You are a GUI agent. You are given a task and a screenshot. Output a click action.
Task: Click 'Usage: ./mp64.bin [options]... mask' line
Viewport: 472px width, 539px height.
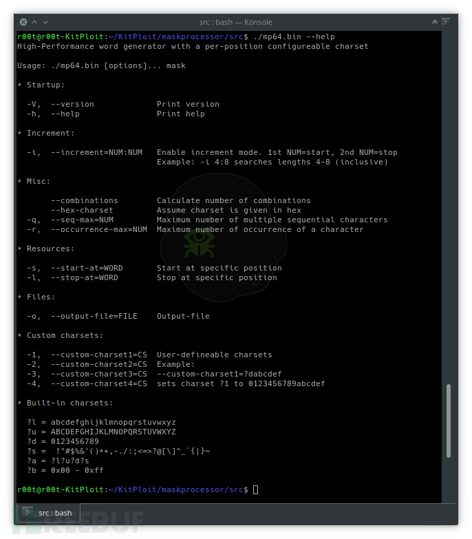(101, 65)
